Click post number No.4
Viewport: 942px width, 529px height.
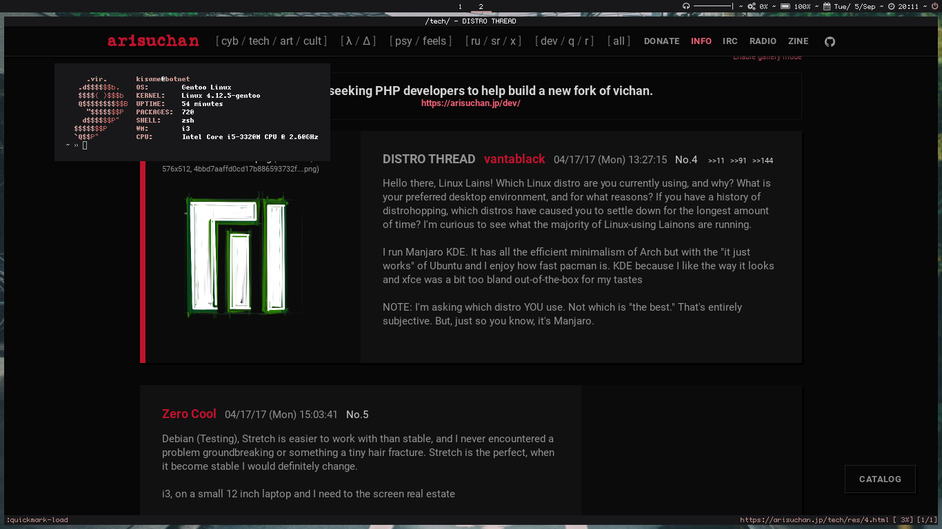[686, 160]
